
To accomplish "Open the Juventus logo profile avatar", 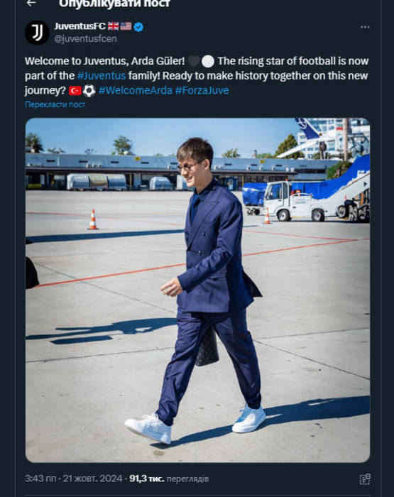I will [x=37, y=33].
